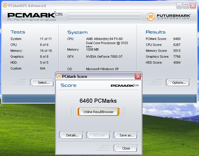Image resolution: width=199 pixels, height=156 pixels.
Task: Click the '6460 PCMarks' score text
Action: point(98,101)
